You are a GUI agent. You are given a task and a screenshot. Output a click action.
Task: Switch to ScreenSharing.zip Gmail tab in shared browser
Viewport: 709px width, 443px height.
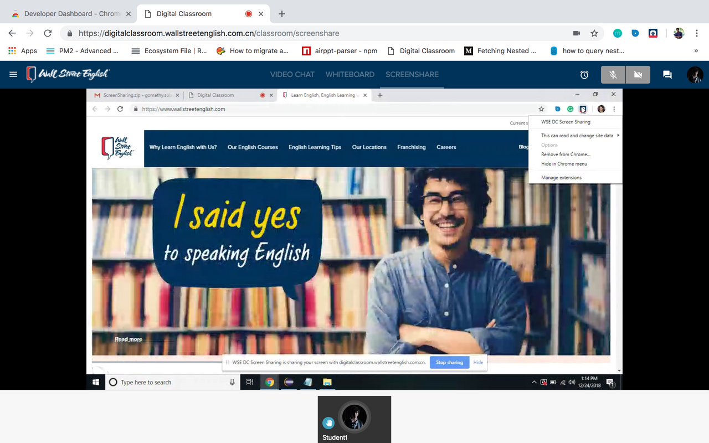click(x=137, y=95)
